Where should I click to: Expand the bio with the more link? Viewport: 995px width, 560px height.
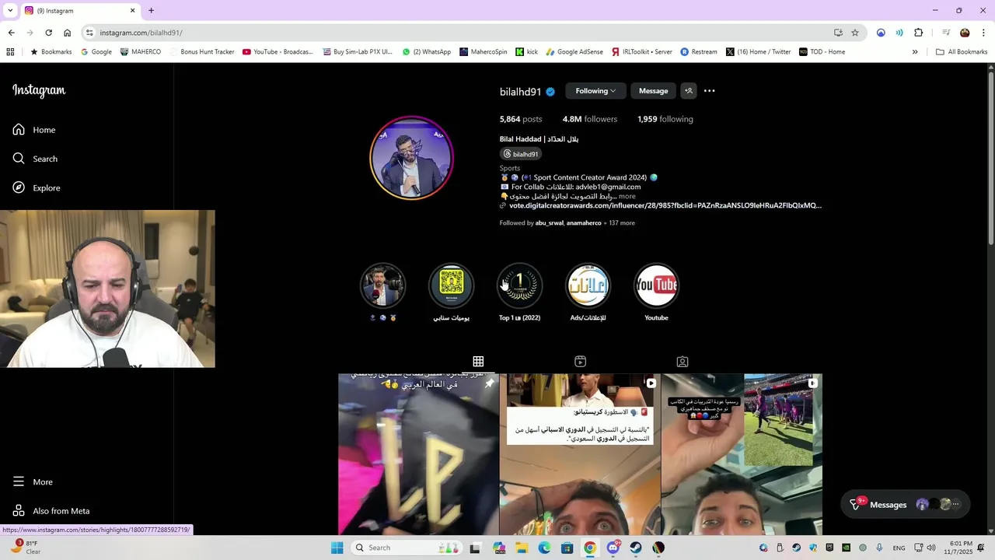pyautogui.click(x=627, y=196)
